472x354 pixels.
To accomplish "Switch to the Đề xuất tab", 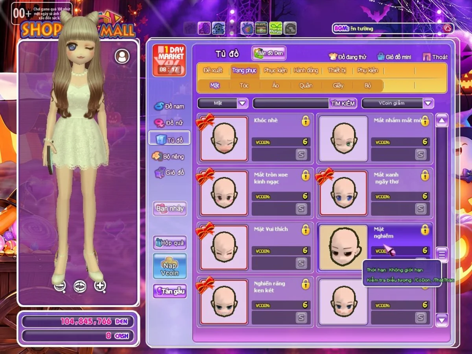I will coord(213,70).
